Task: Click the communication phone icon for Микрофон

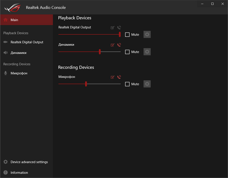Action: [x=119, y=77]
